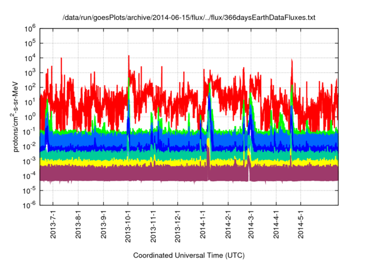
Task: Select the 2014-3-1 date tick label
Action: pos(251,224)
